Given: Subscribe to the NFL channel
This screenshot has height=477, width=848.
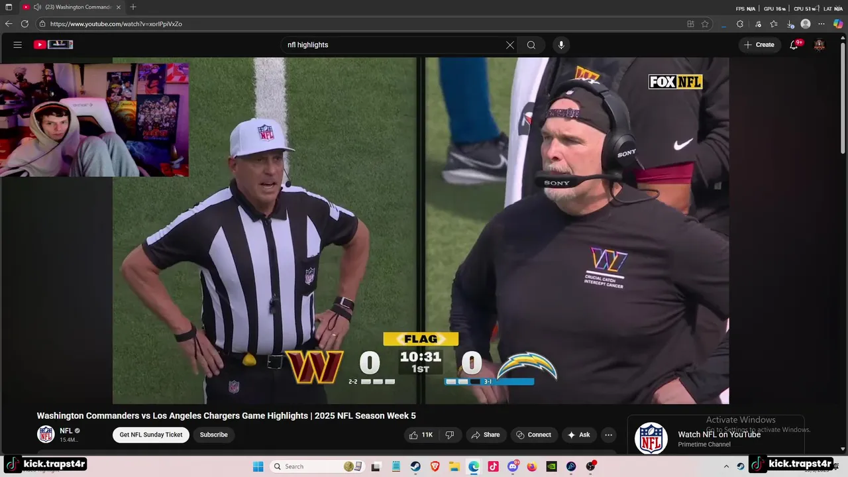Looking at the screenshot, I should (214, 435).
